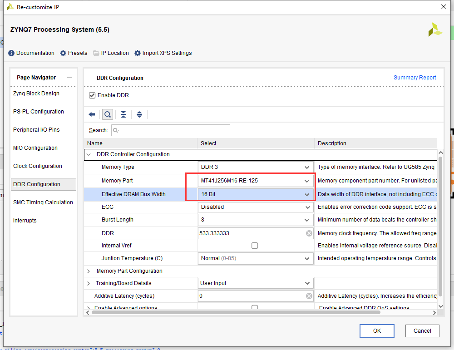This screenshot has height=350, width=454.
Task: Click the Name column header
Action: pyautogui.click(x=141, y=143)
